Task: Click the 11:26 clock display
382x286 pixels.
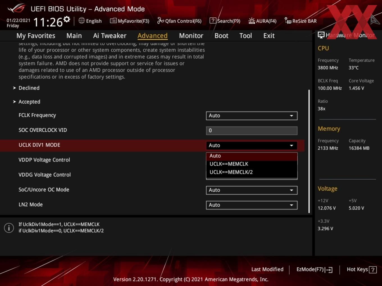Action: 48,22
